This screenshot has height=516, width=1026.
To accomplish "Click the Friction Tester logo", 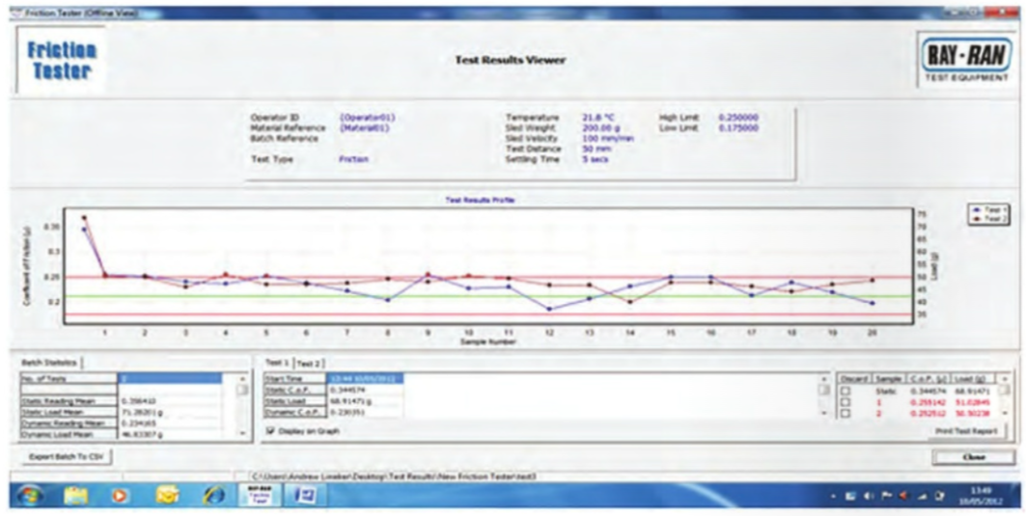I will tap(62, 60).
